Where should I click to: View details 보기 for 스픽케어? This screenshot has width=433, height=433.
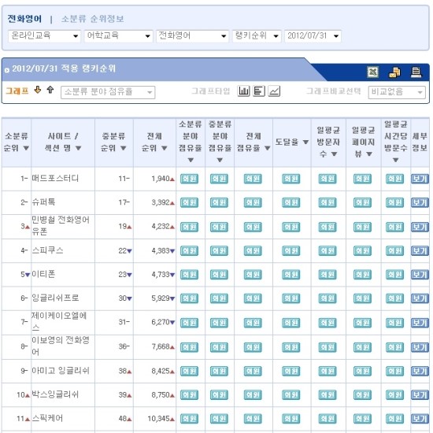[x=420, y=419]
